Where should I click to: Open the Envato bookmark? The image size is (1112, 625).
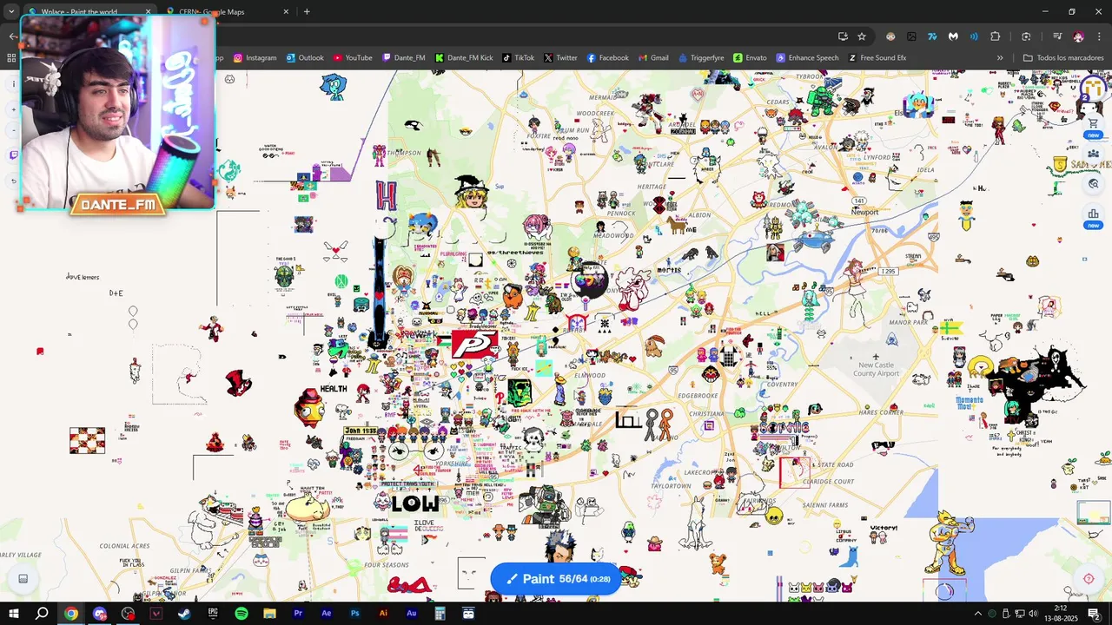coord(750,58)
